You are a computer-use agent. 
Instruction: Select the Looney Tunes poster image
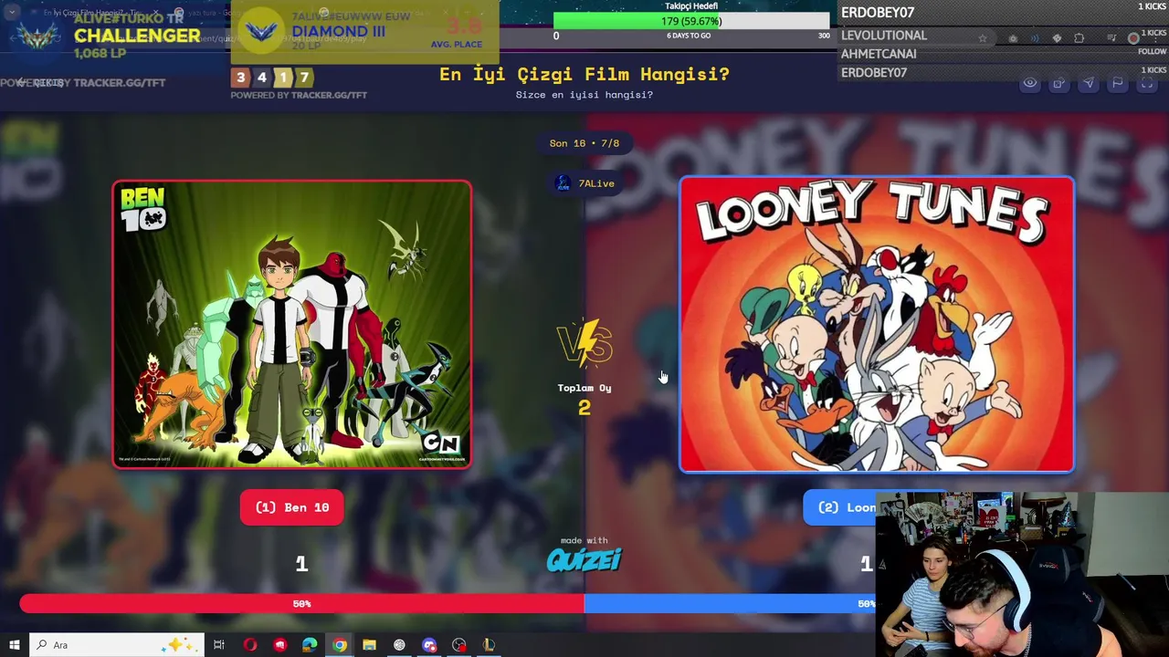pyautogui.click(x=877, y=325)
